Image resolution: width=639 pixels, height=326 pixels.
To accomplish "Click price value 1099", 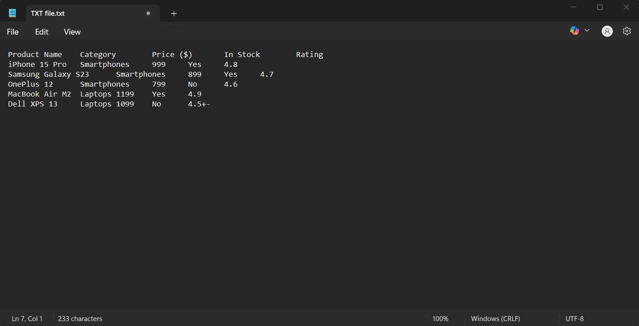I will (x=125, y=104).
